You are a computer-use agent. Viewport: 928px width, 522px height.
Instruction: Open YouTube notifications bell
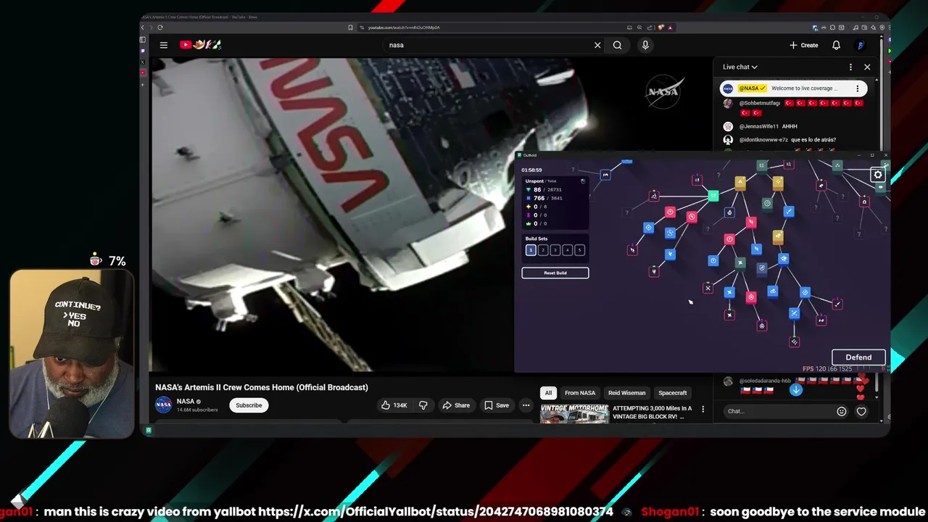tap(836, 45)
